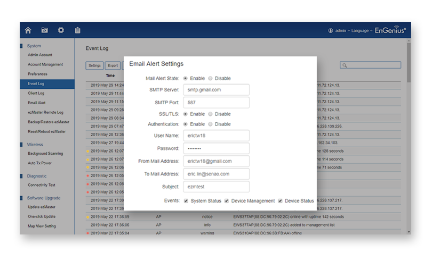Click the clipboard icon in top bar
Viewport: 432px width, 260px height.
click(x=77, y=30)
